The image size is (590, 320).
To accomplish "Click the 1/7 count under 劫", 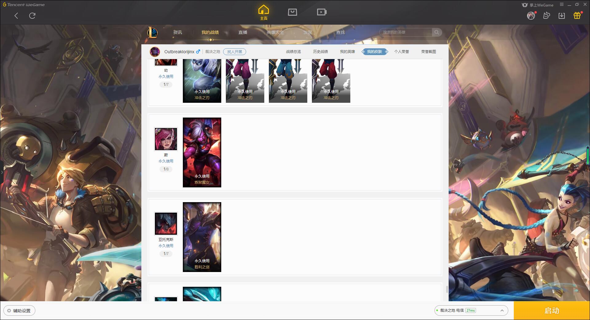I will [x=166, y=84].
